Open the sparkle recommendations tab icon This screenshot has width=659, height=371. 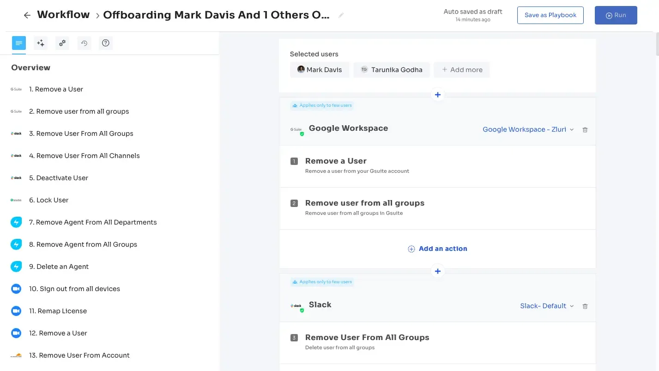point(41,43)
